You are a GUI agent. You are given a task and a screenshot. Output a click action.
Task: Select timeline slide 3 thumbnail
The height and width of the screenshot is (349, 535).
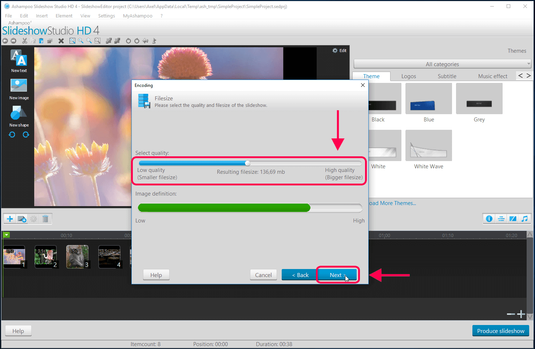point(78,257)
